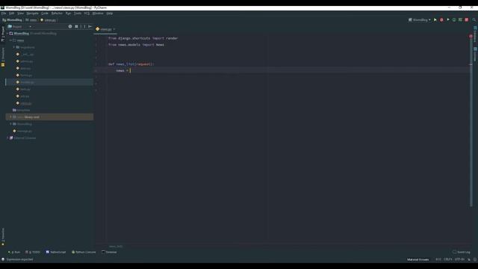Toggle the Project side tool tab
The height and width of the screenshot is (269, 478).
coord(3,34)
